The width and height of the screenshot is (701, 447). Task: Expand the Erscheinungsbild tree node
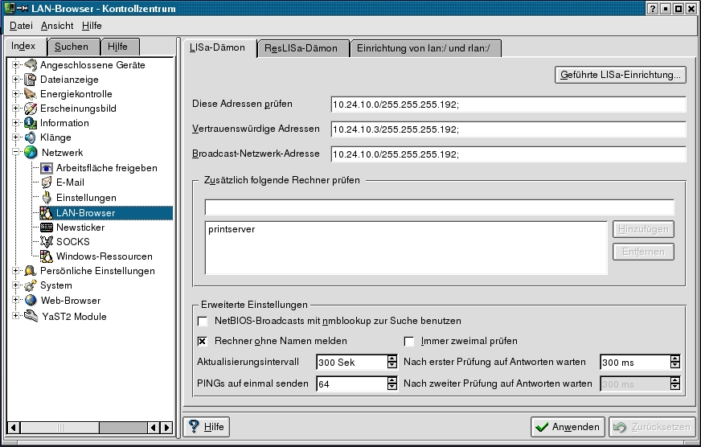coord(15,109)
